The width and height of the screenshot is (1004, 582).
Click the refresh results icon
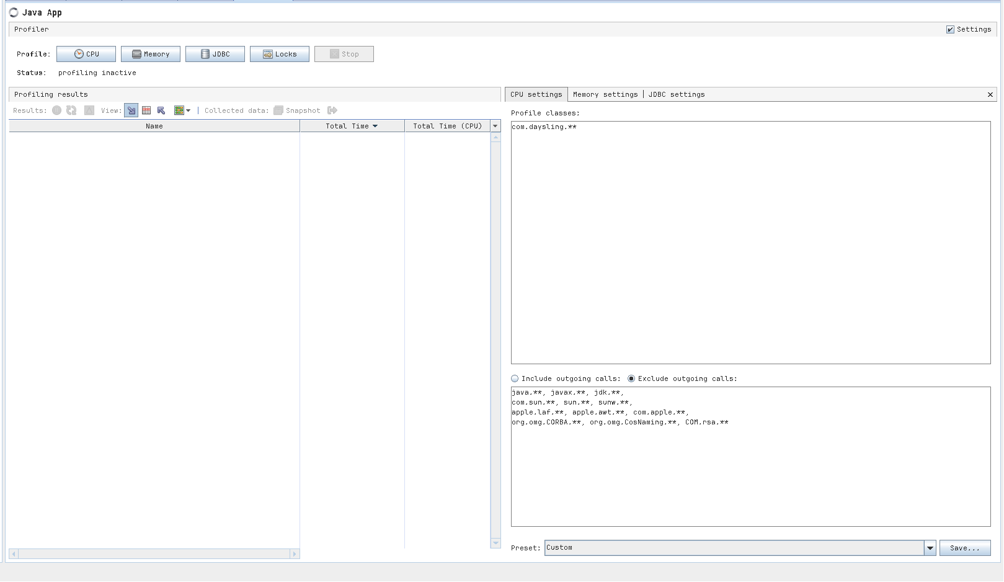[71, 110]
